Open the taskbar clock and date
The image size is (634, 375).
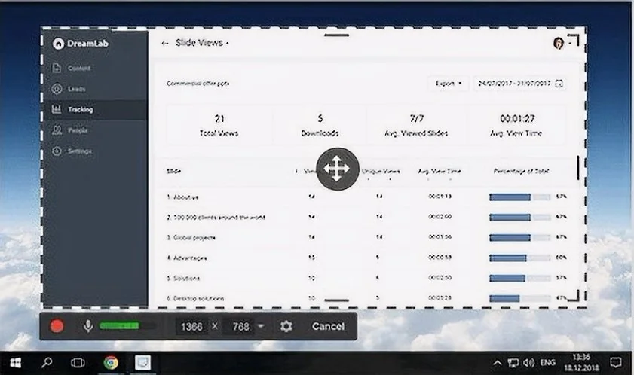tap(581, 362)
